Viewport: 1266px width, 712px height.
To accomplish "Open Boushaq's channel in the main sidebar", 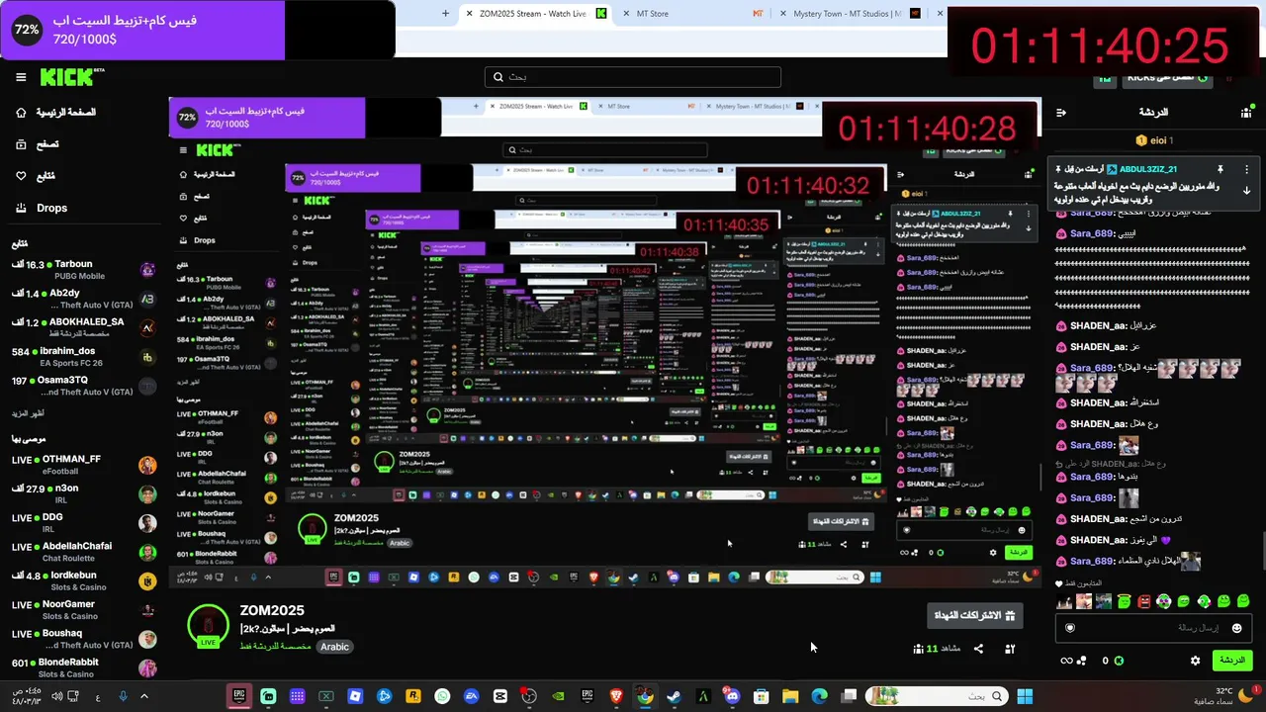I will [83, 639].
